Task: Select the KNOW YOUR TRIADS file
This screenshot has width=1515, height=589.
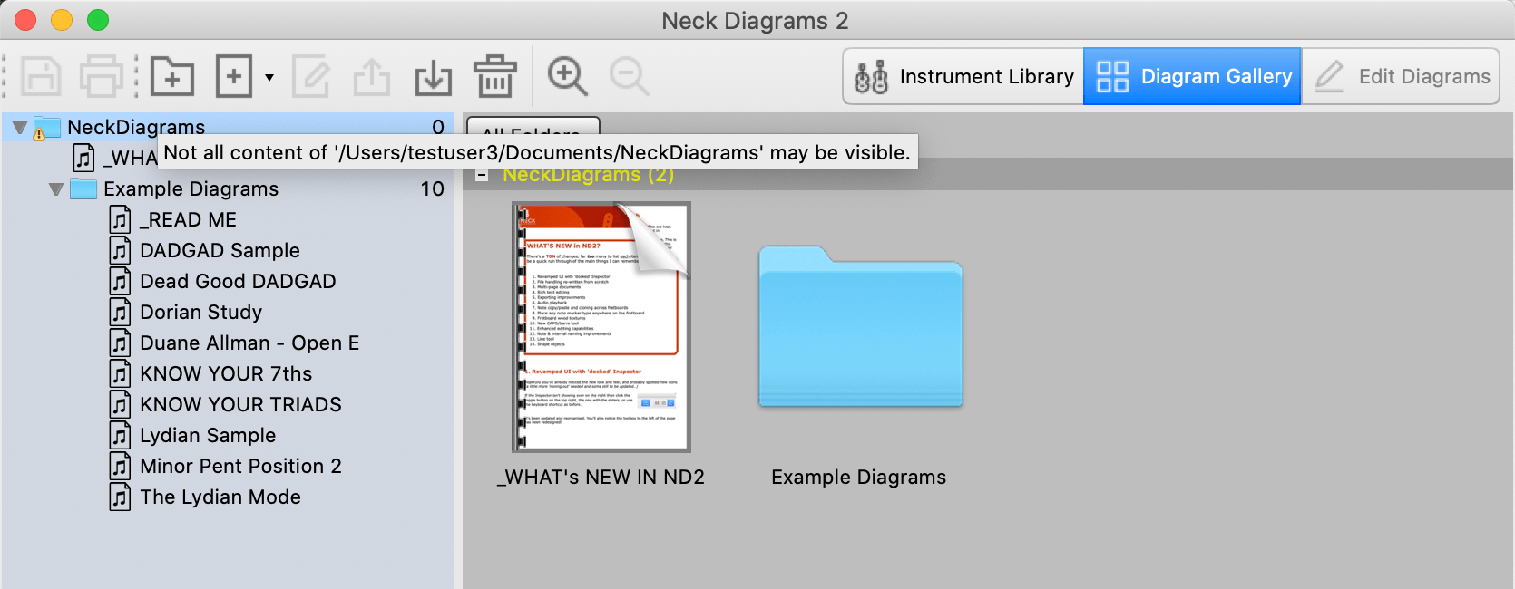Action: tap(227, 404)
